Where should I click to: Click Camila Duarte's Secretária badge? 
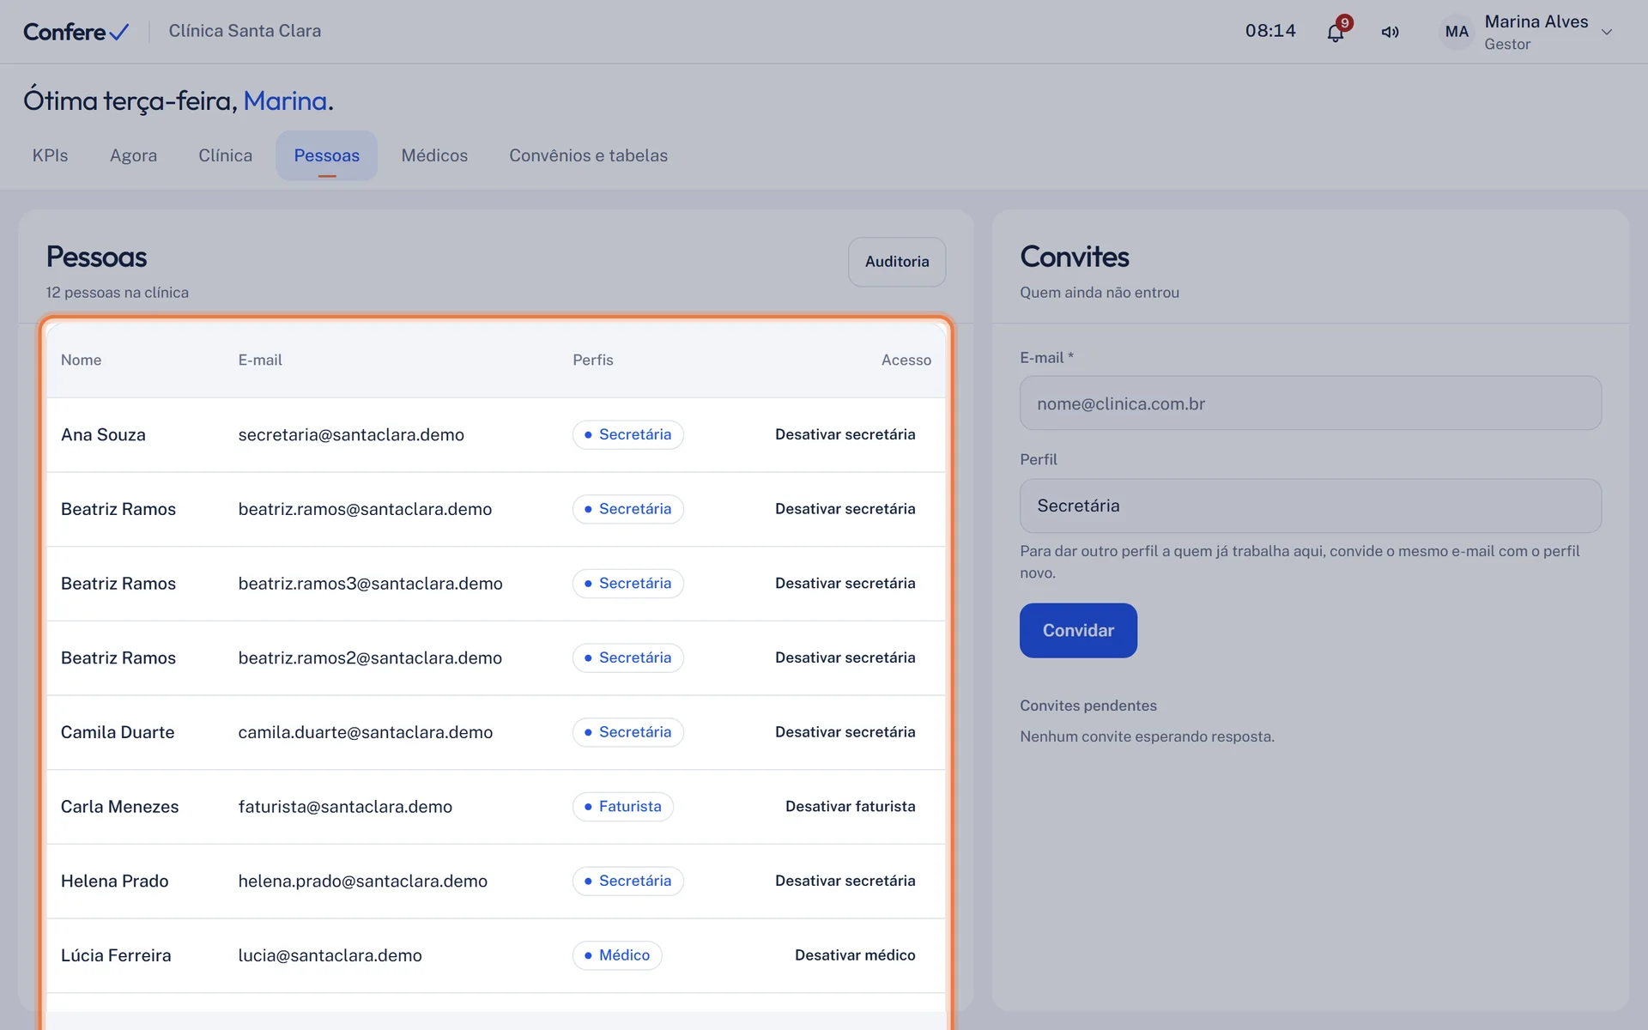click(627, 732)
